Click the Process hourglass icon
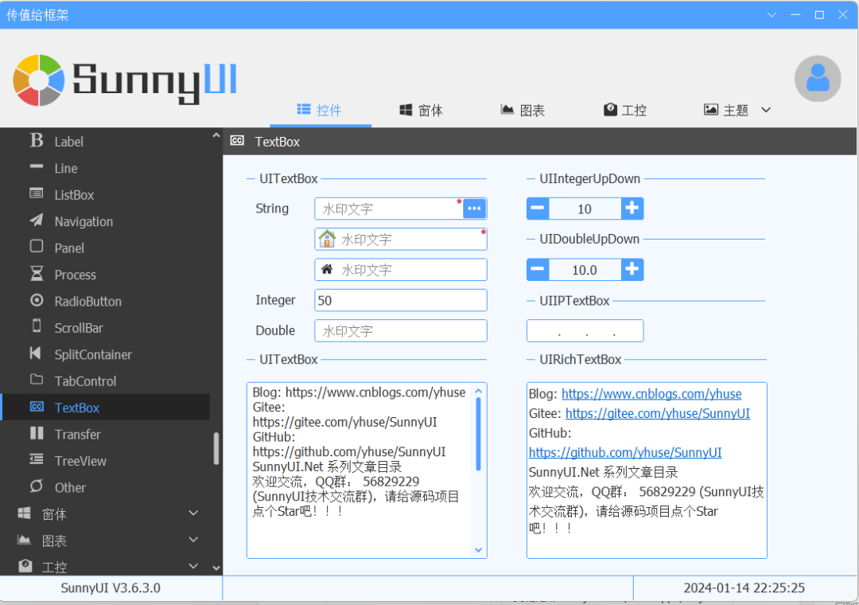Image resolution: width=859 pixels, height=605 pixels. (x=37, y=274)
